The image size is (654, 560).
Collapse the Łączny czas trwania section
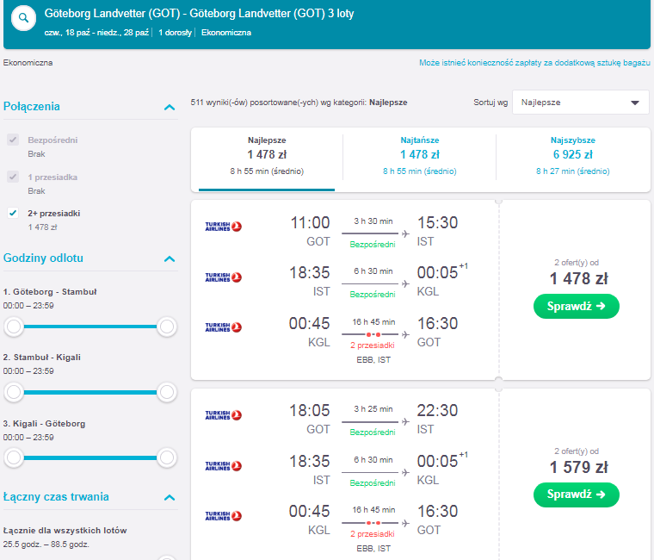[170, 498]
